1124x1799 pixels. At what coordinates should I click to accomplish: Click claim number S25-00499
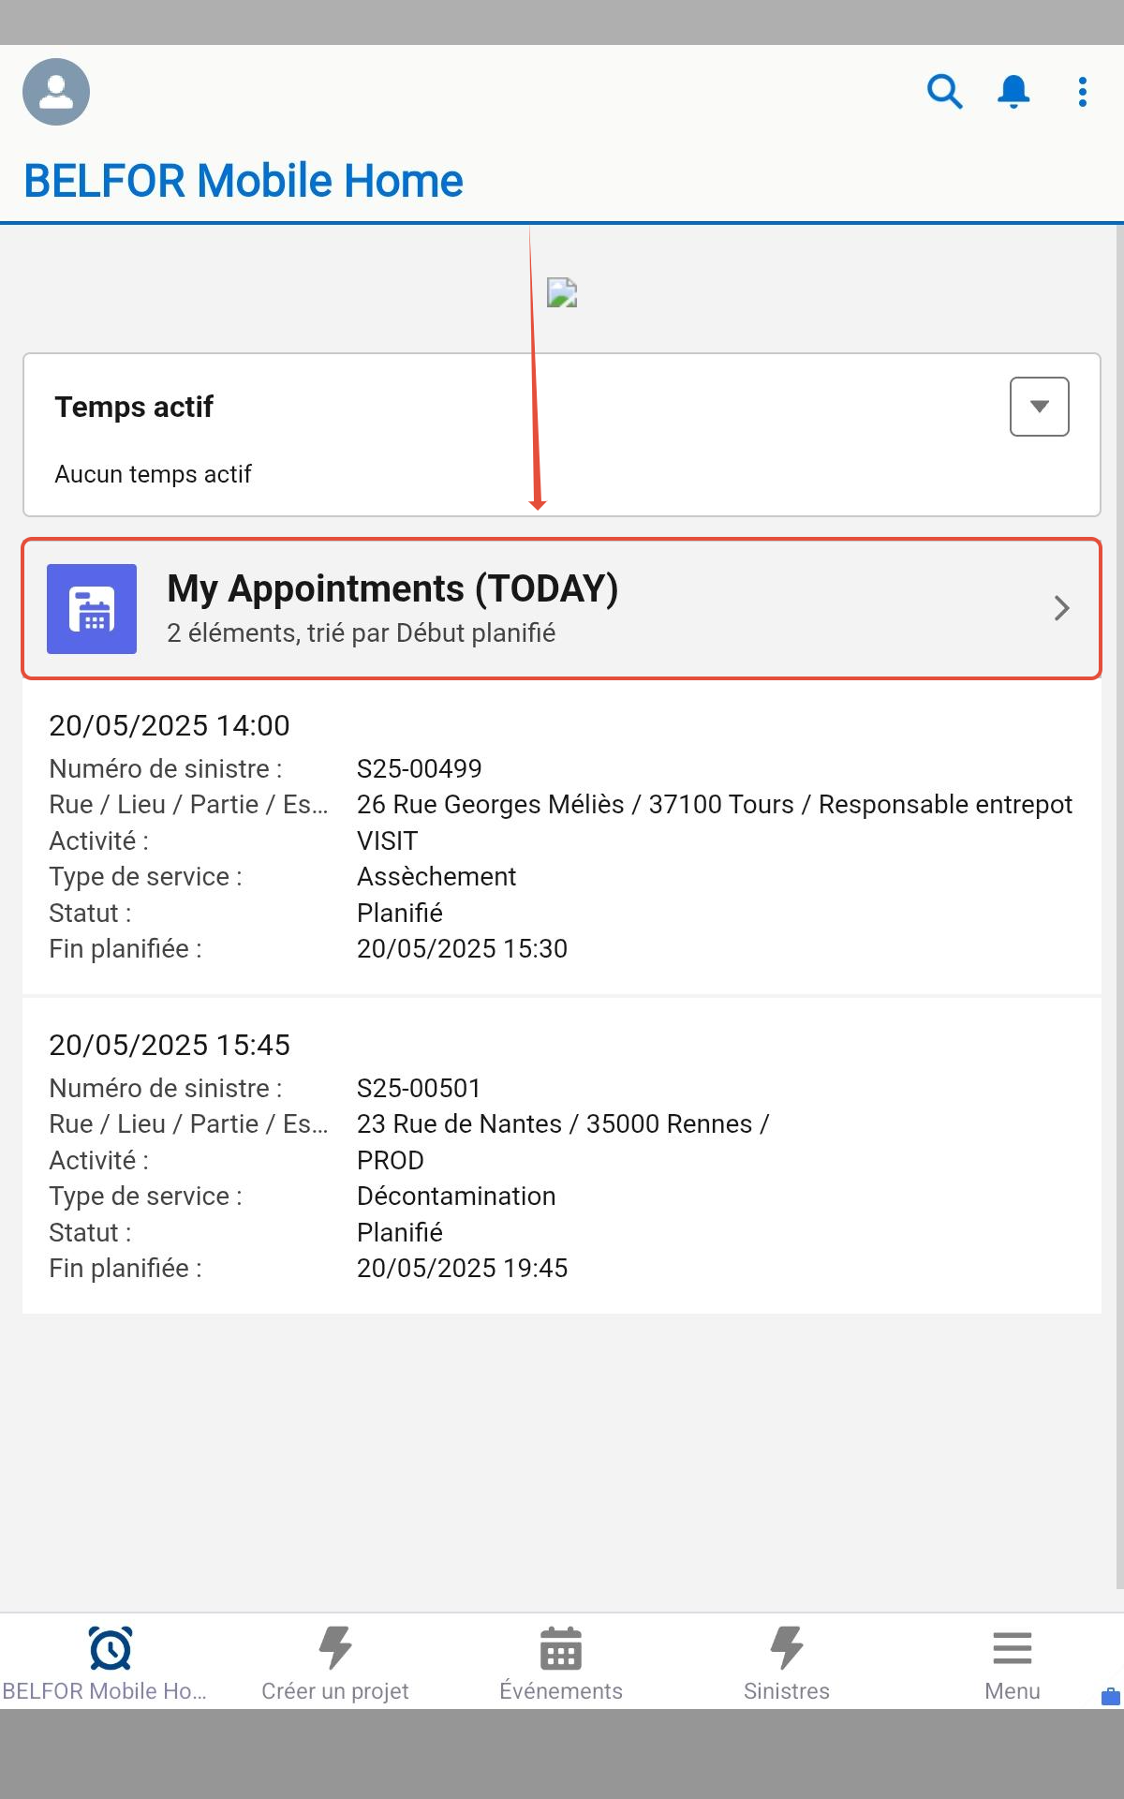coord(419,768)
